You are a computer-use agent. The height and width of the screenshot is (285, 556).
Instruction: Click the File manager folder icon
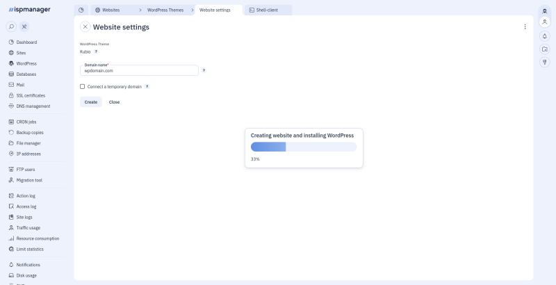coord(11,143)
